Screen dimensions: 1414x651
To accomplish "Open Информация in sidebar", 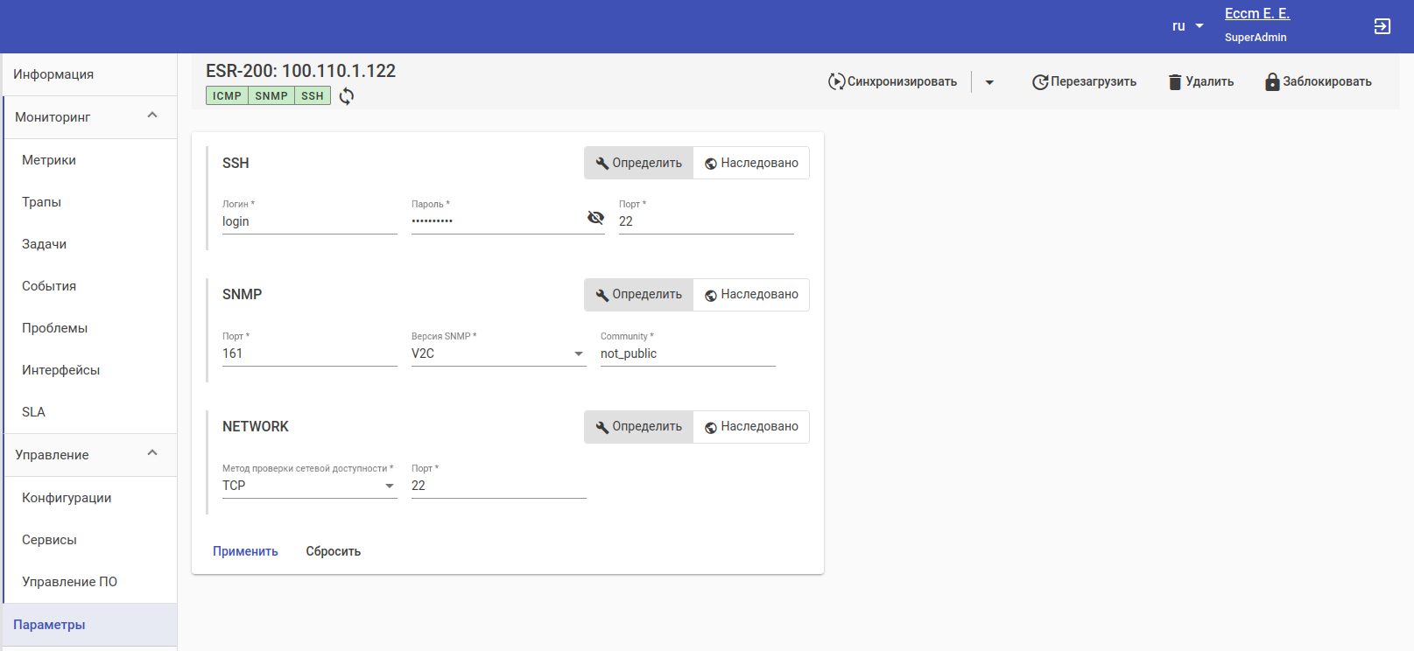I will 90,74.
